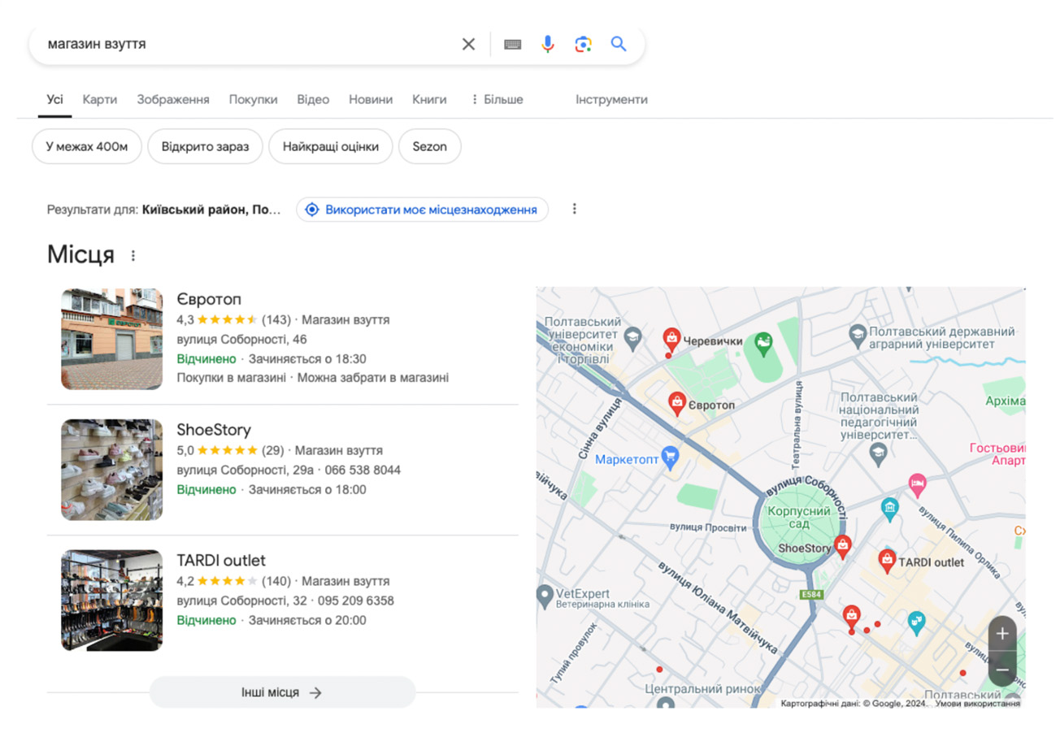Click the TARDI outlet phone 095 209 6358
Image resolution: width=1060 pixels, height=733 pixels.
357,601
